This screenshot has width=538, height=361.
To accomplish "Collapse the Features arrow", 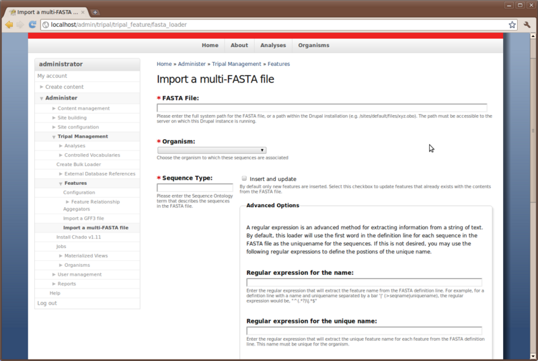I will [x=61, y=184].
